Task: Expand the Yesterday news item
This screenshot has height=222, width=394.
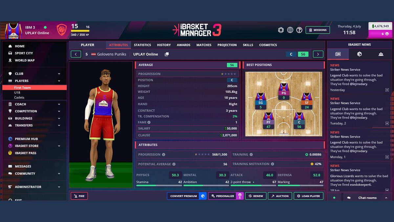Action: point(387,90)
